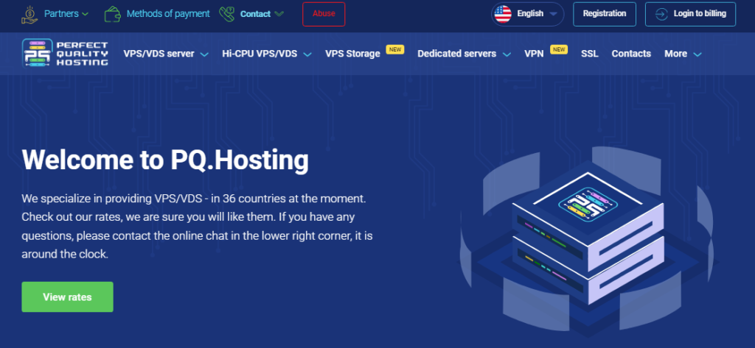The image size is (755, 348).
Task: Click the US flag language icon
Action: (503, 14)
